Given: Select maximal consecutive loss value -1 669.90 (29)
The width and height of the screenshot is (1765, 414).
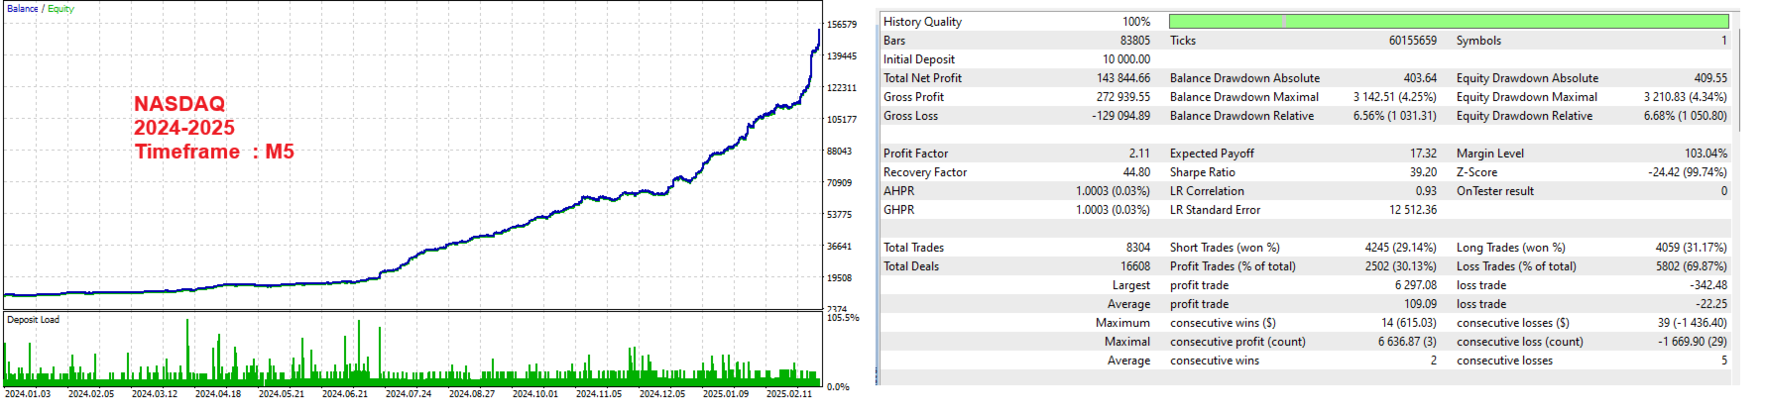Looking at the screenshot, I should [x=1693, y=342].
